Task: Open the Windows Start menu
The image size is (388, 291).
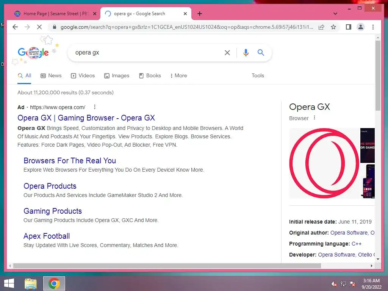Action: tap(9, 283)
